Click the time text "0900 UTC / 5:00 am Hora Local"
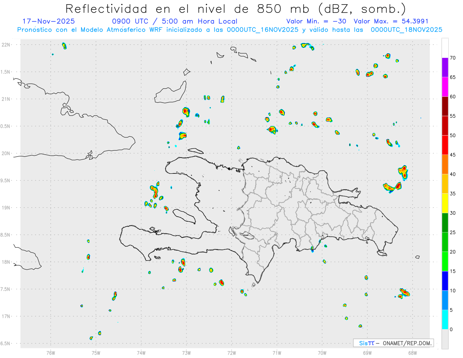463x358 pixels. click(175, 21)
